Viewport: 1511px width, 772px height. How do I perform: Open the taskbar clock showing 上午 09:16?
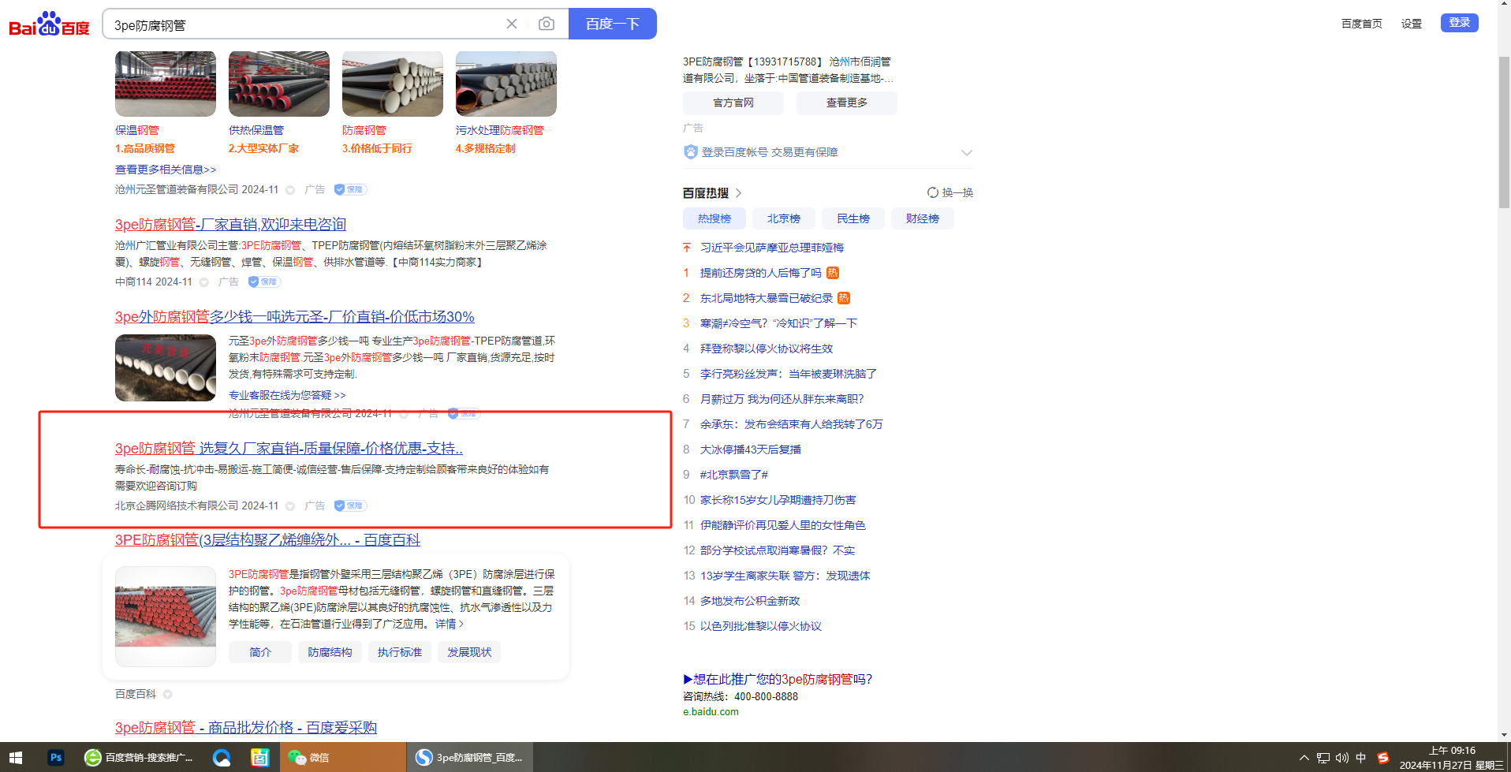1451,758
